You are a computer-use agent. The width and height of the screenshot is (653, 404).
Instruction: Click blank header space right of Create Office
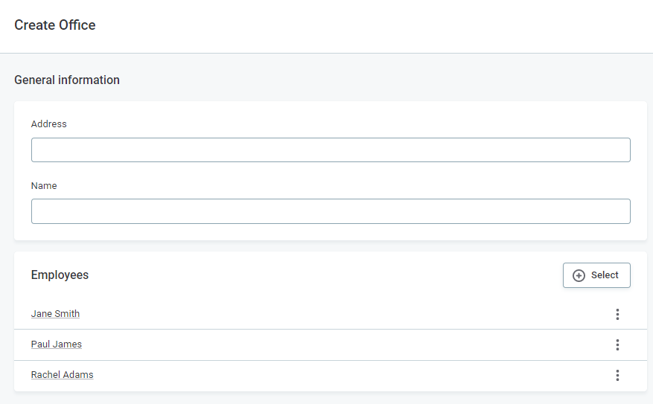click(372, 25)
